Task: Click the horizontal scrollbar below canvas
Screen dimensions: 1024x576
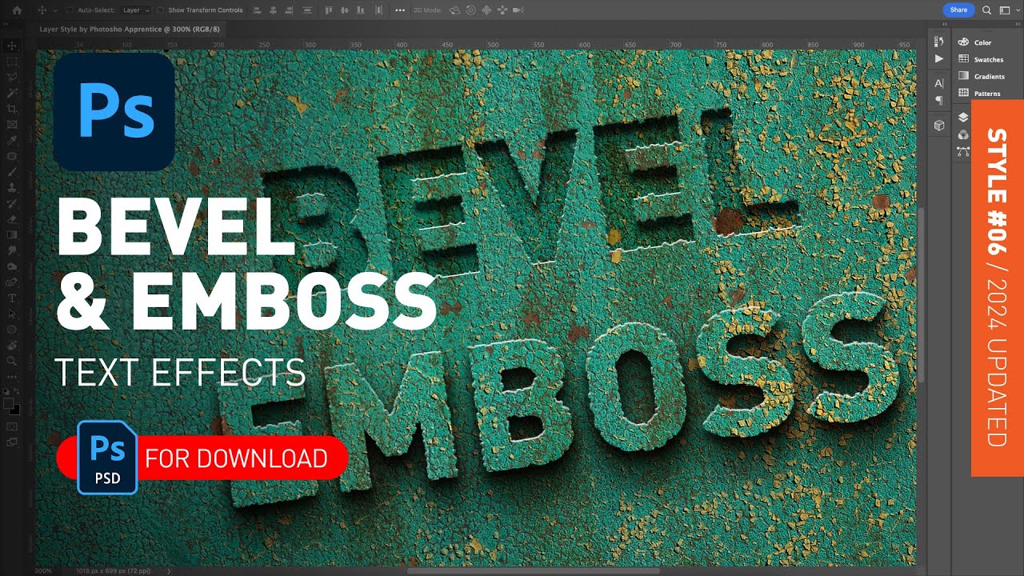Action: click(534, 570)
